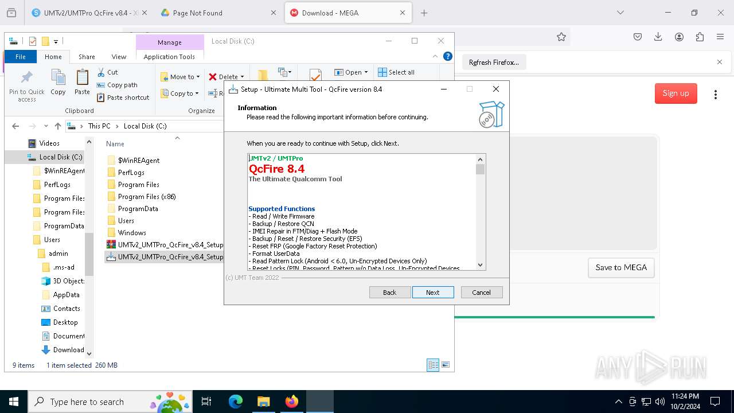Open Explorer help question mark icon
The width and height of the screenshot is (734, 413).
pos(448,56)
